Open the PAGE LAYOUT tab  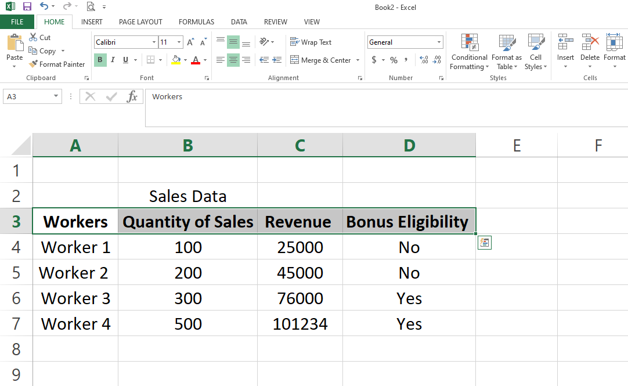click(140, 22)
